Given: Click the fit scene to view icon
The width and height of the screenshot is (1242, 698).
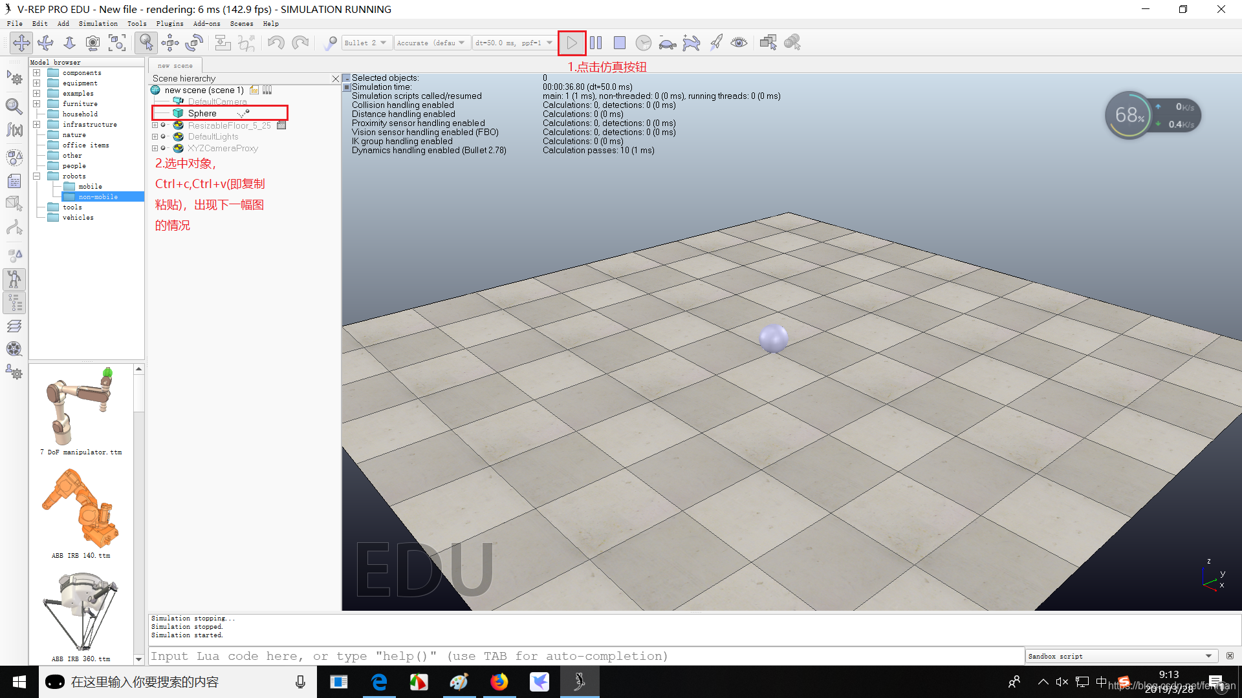Looking at the screenshot, I should [x=122, y=42].
